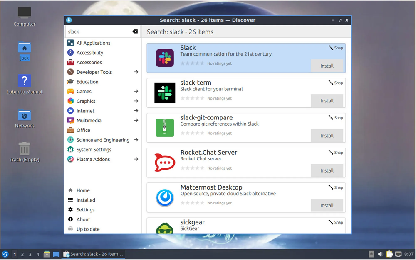Click the Games controller icon
The width and height of the screenshot is (416, 260).
click(x=70, y=92)
